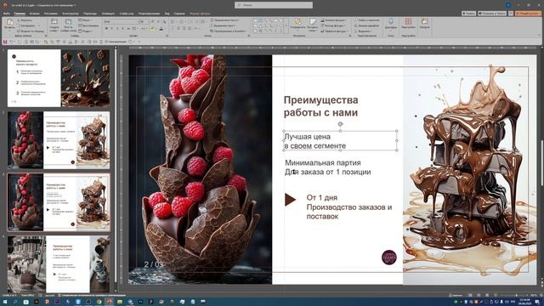Switch to the Анимация ribbon tab
The image size is (544, 306).
click(108, 14)
